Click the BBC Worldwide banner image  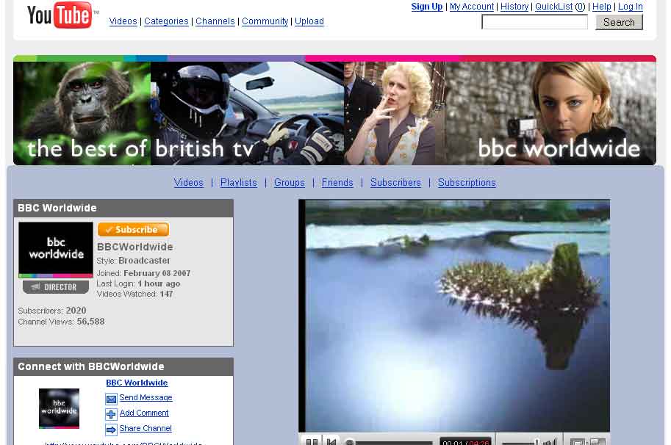point(334,112)
